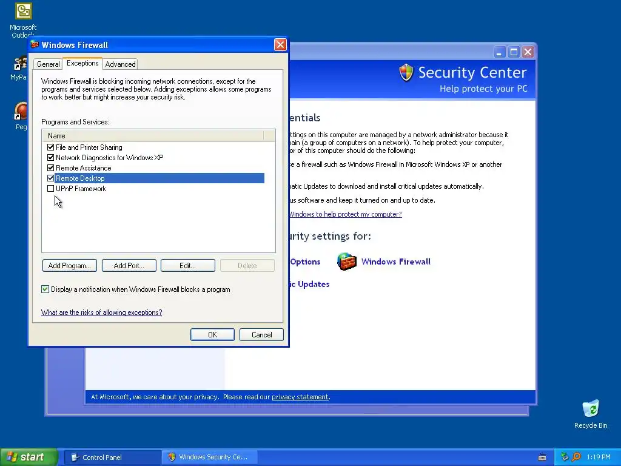Click the keyboard icon on the taskbar

pyautogui.click(x=542, y=458)
